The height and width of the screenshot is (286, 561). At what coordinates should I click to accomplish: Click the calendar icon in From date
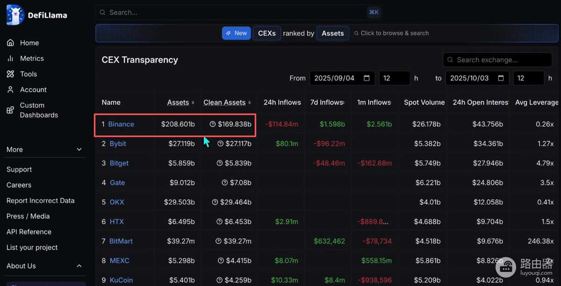point(367,78)
